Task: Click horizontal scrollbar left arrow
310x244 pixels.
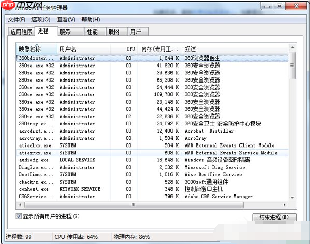Action: coord(20,205)
